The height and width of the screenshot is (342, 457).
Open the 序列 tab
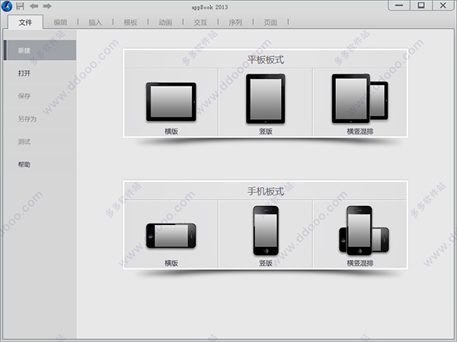tap(235, 22)
